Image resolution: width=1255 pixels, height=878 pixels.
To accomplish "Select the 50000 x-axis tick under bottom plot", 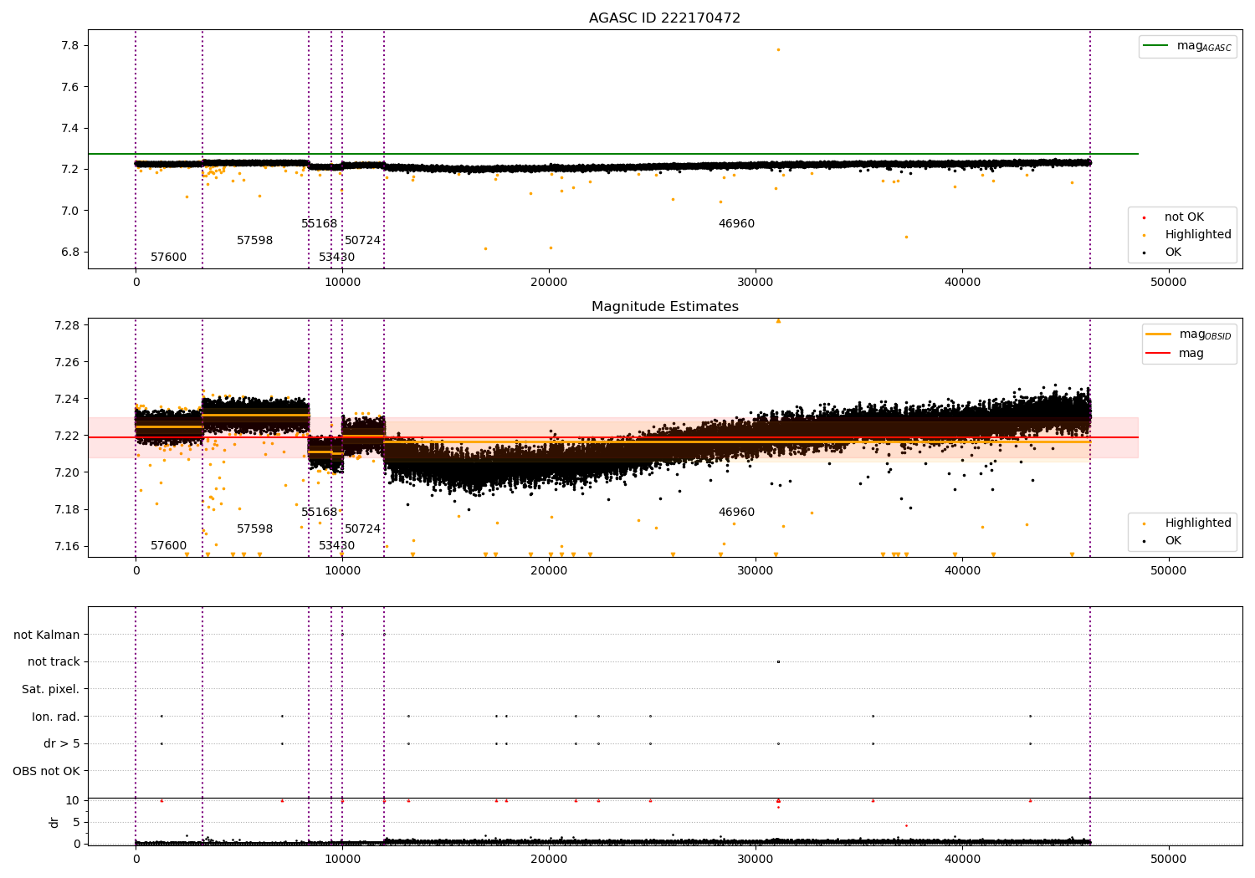I will (1168, 859).
